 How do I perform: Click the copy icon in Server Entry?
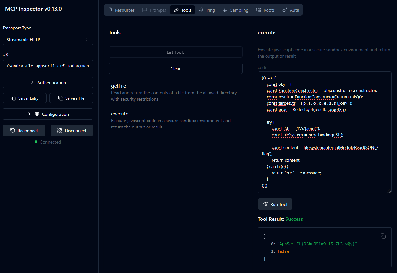pyautogui.click(x=13, y=98)
